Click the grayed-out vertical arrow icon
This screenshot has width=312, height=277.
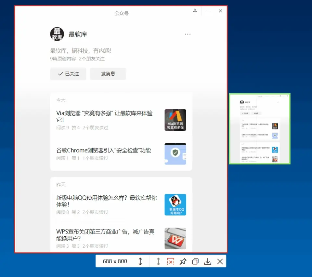coord(158,261)
